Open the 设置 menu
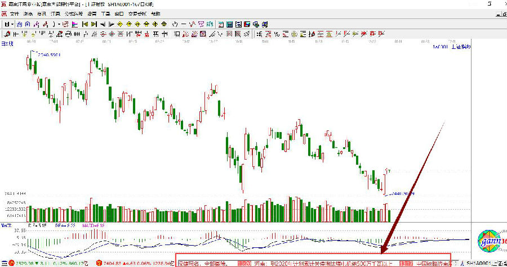 pyautogui.click(x=92, y=13)
